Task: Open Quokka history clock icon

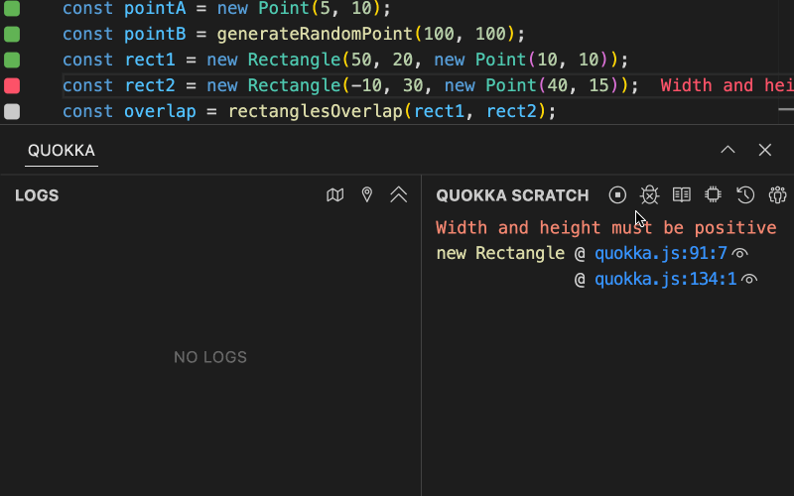Action: click(745, 194)
